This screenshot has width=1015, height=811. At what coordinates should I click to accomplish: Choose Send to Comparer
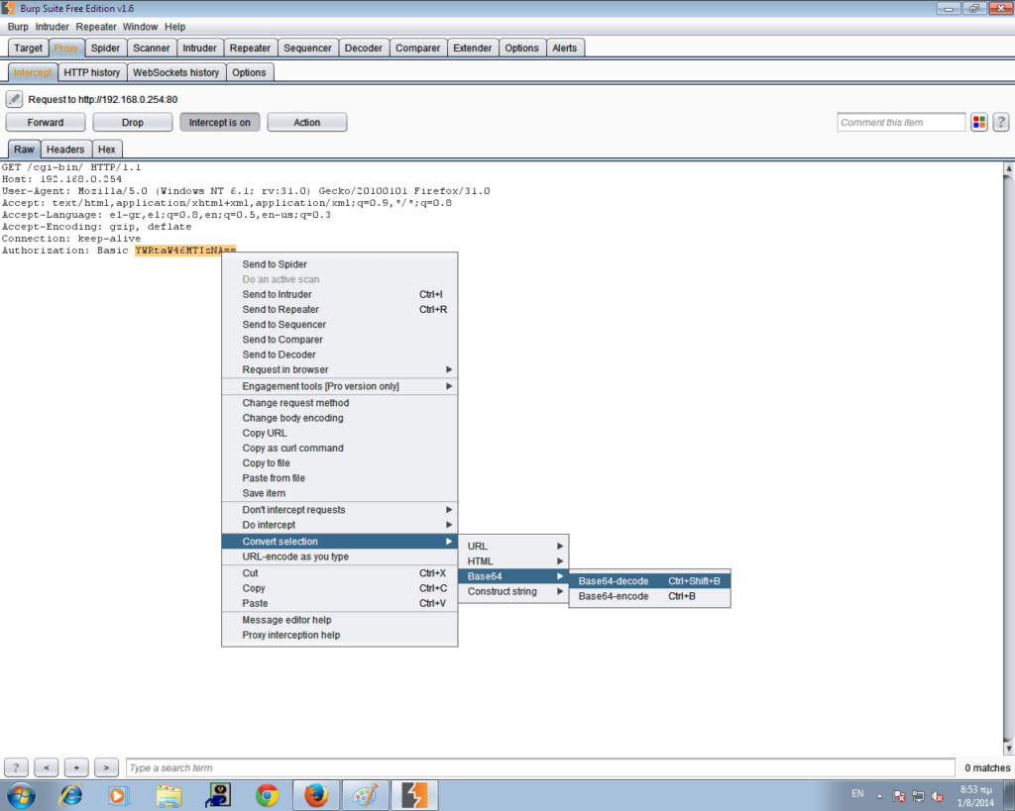(339, 340)
